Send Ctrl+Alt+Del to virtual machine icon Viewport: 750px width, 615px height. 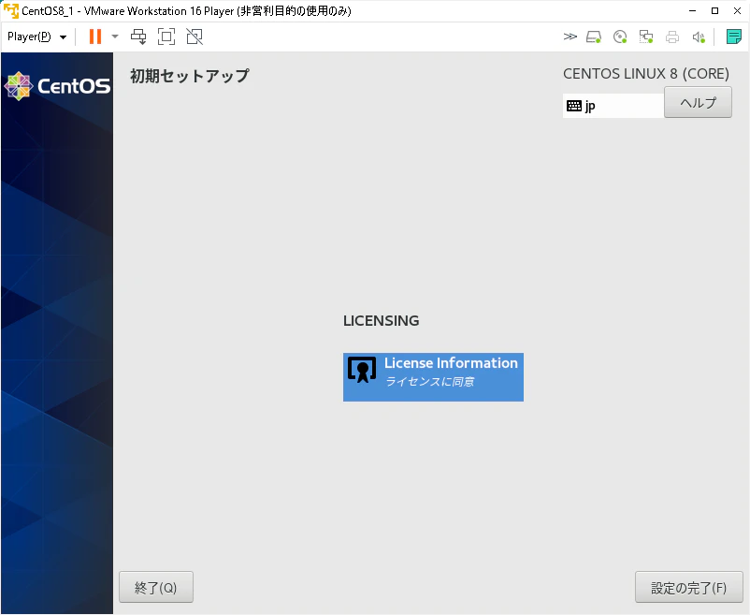(x=138, y=37)
